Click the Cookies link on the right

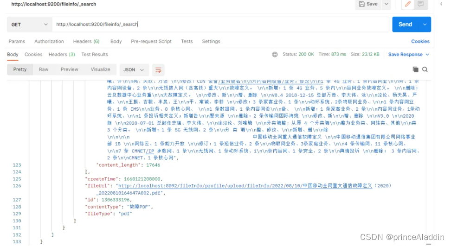420,41
